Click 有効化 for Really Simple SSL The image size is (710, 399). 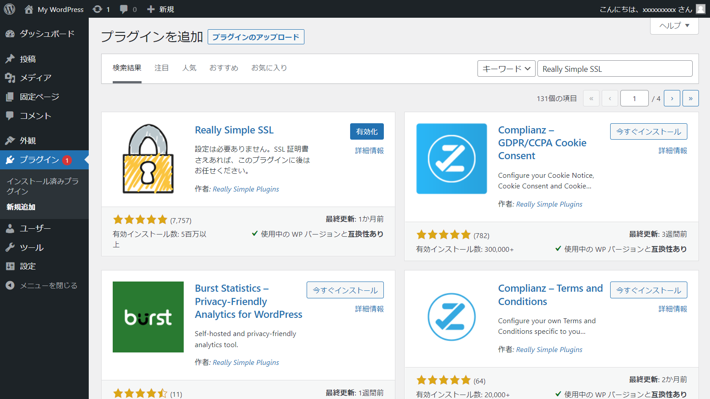click(367, 132)
